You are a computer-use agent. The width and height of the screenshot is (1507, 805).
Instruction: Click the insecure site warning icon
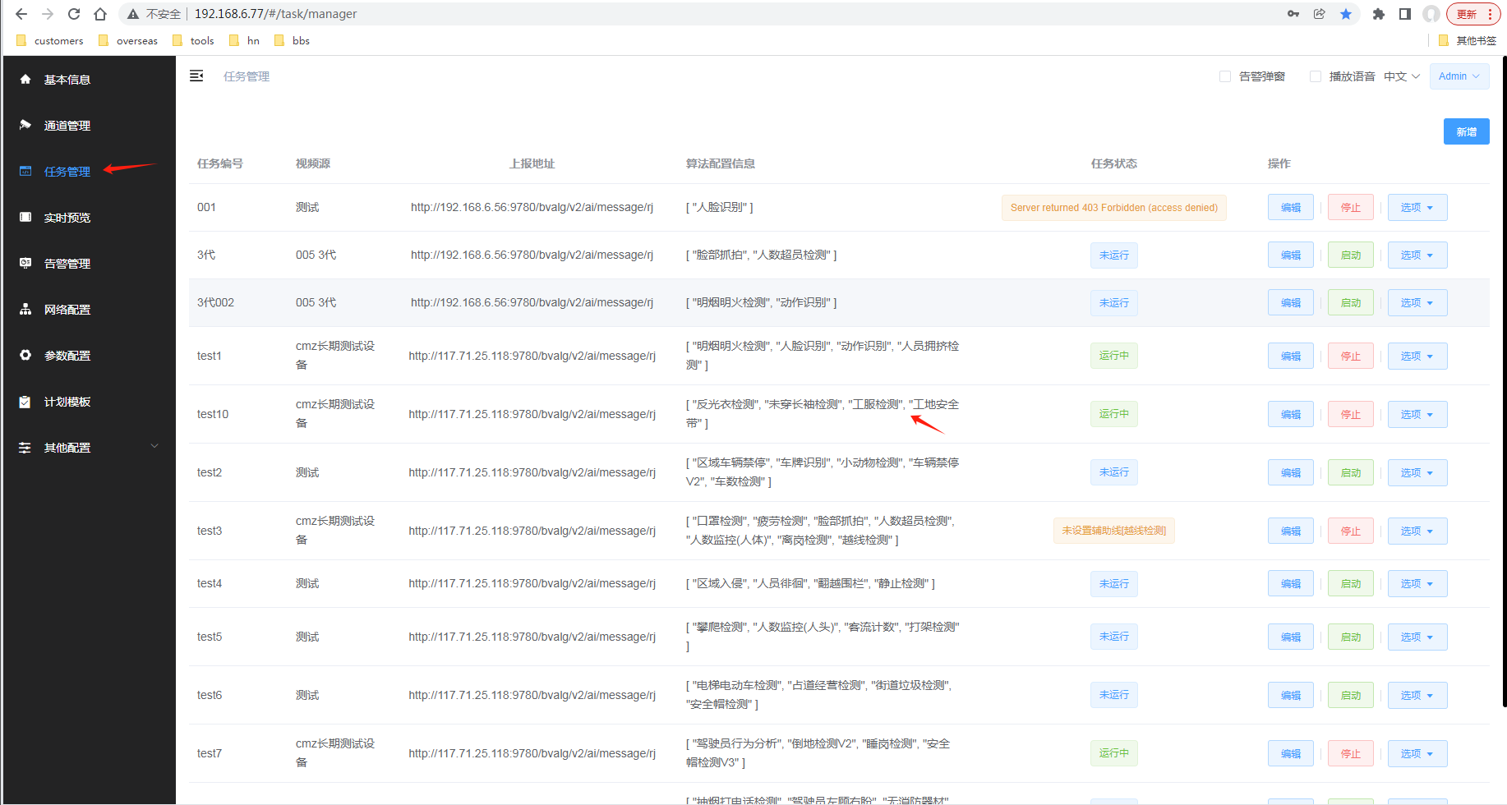(133, 14)
